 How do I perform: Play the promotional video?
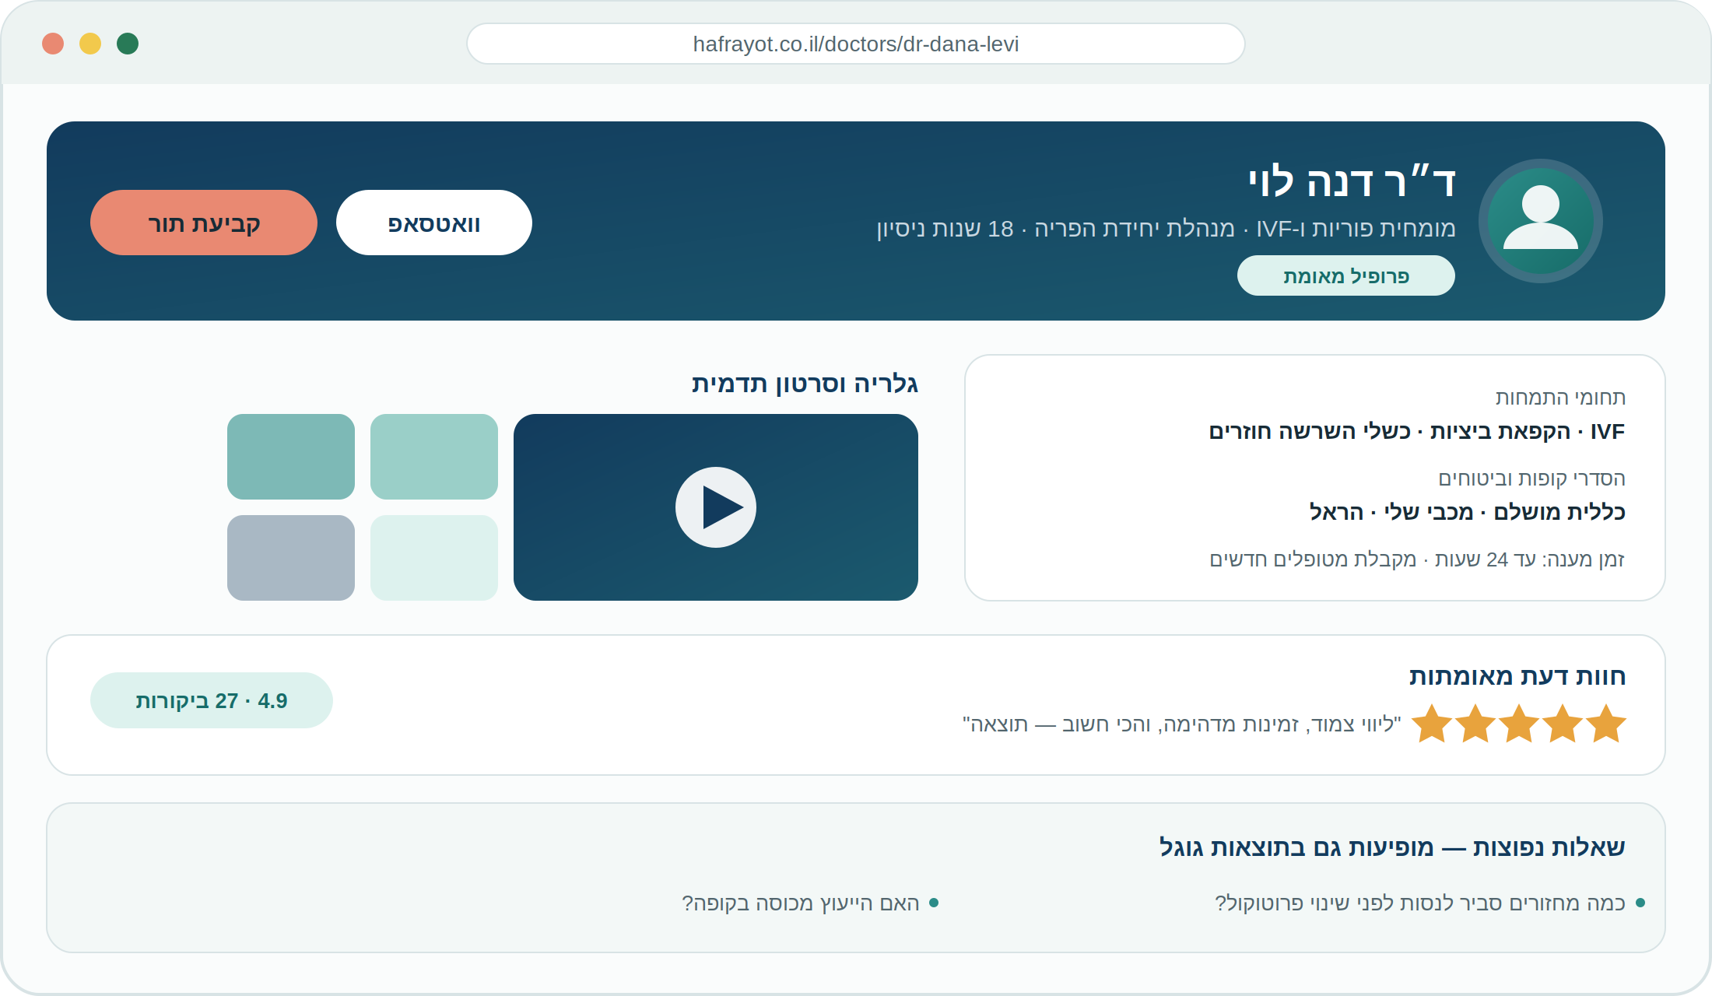716,507
